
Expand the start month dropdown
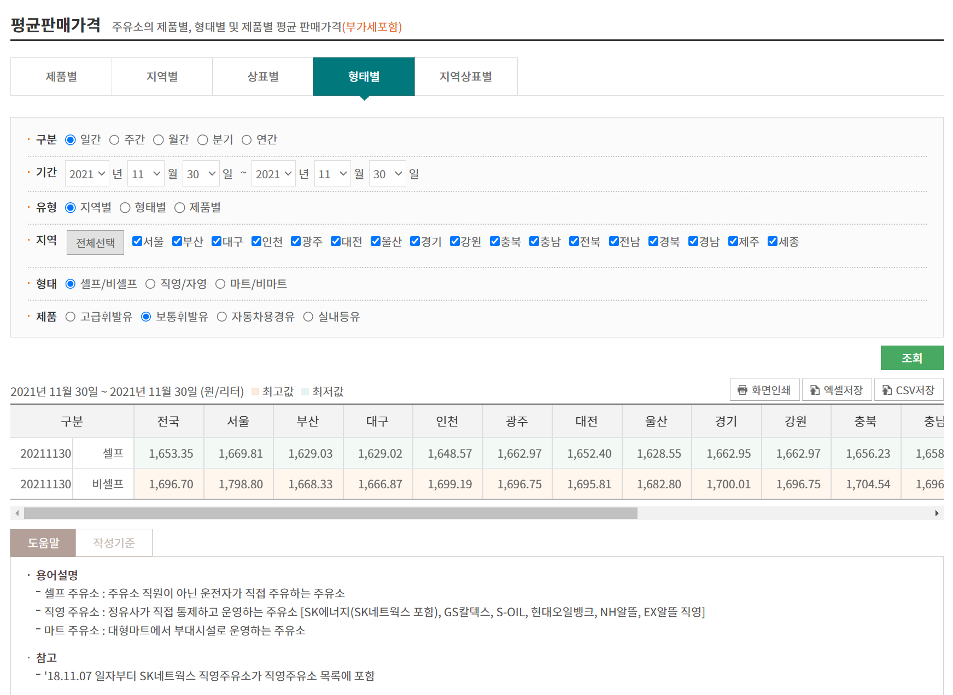pos(146,174)
